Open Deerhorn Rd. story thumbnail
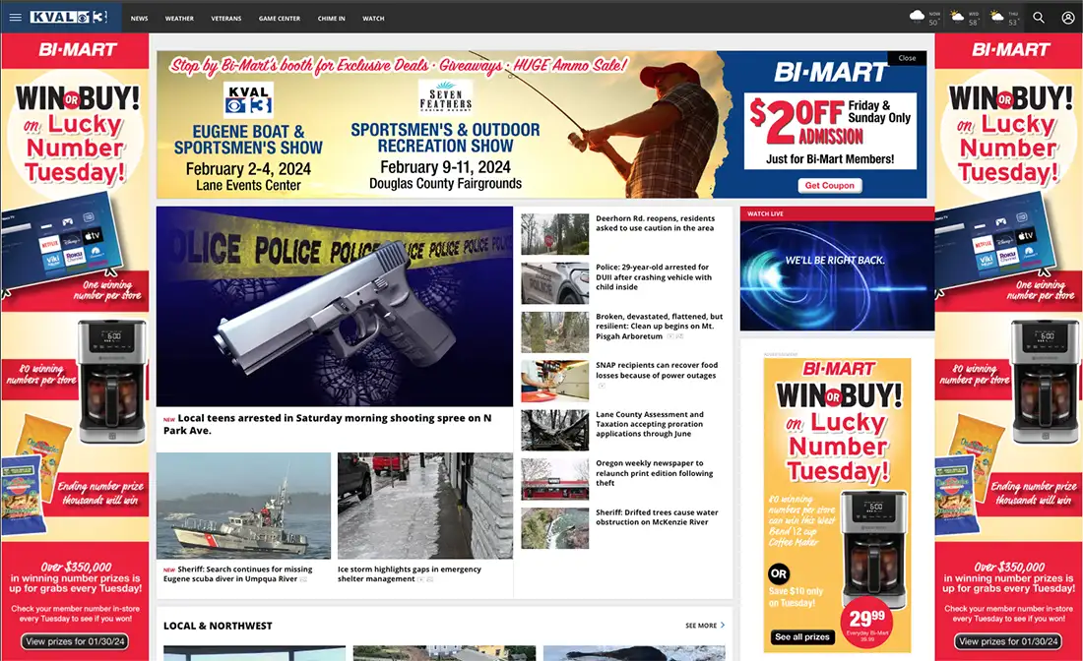 [554, 234]
